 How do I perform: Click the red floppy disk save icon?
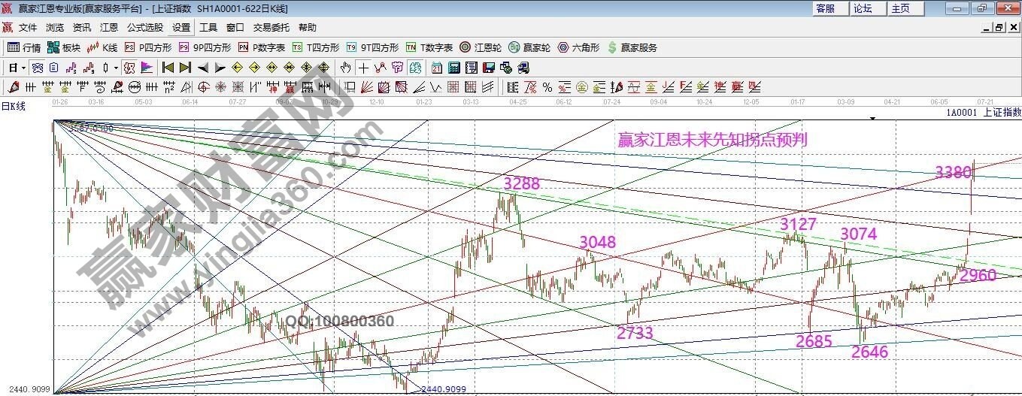coord(489,68)
